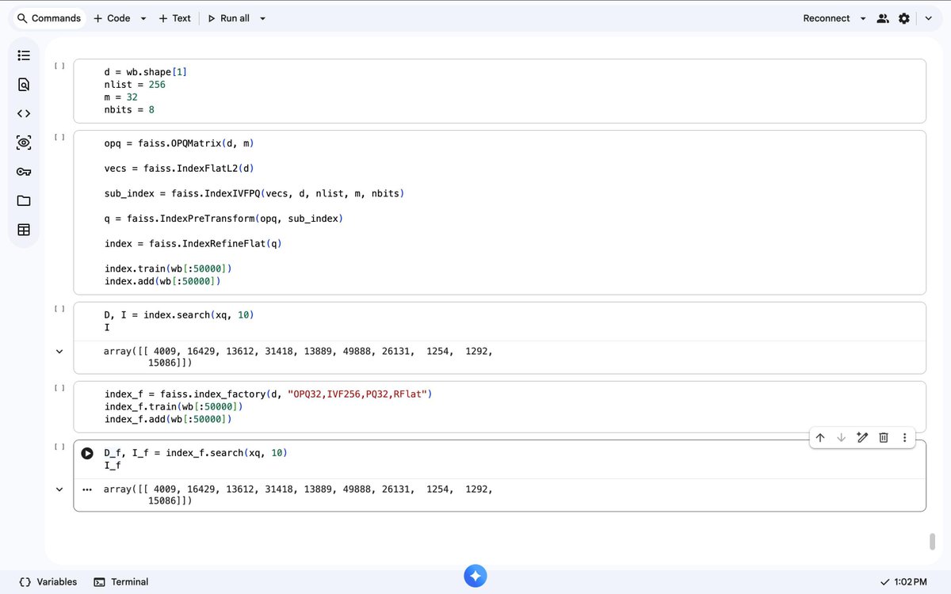
Task: Delete the selected cell with the trash icon
Action: pos(884,437)
